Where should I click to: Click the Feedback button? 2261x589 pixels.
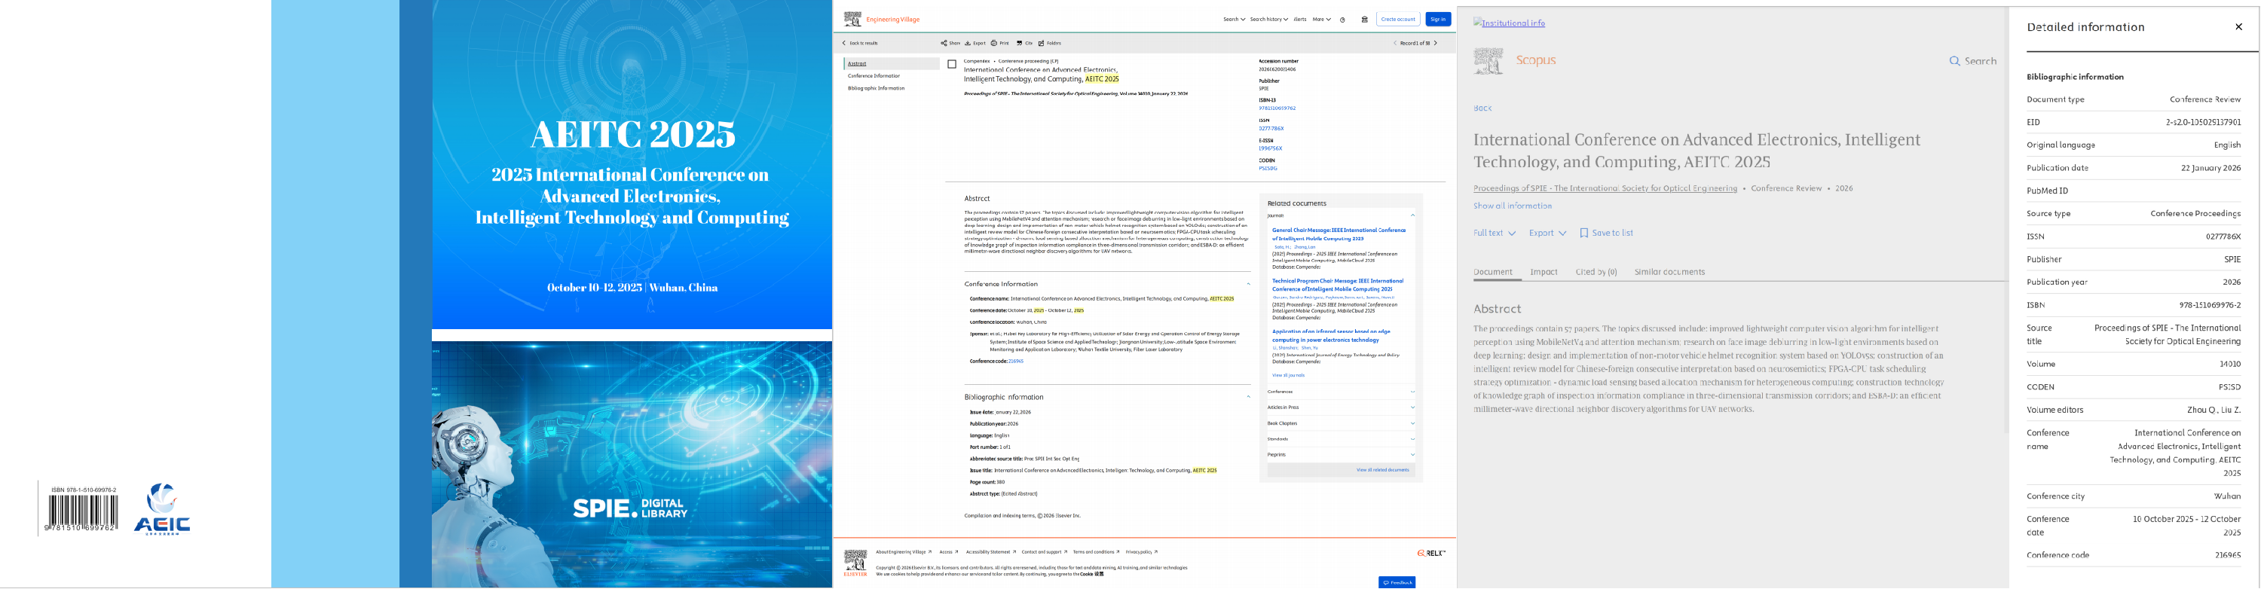(x=1397, y=583)
